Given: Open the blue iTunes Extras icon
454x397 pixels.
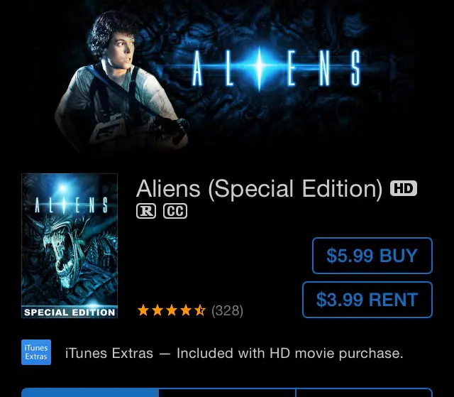Looking at the screenshot, I should [x=36, y=352].
